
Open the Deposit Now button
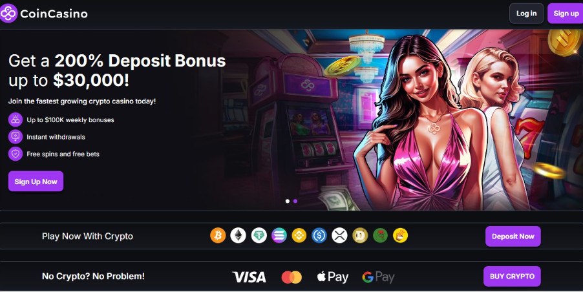coord(513,236)
